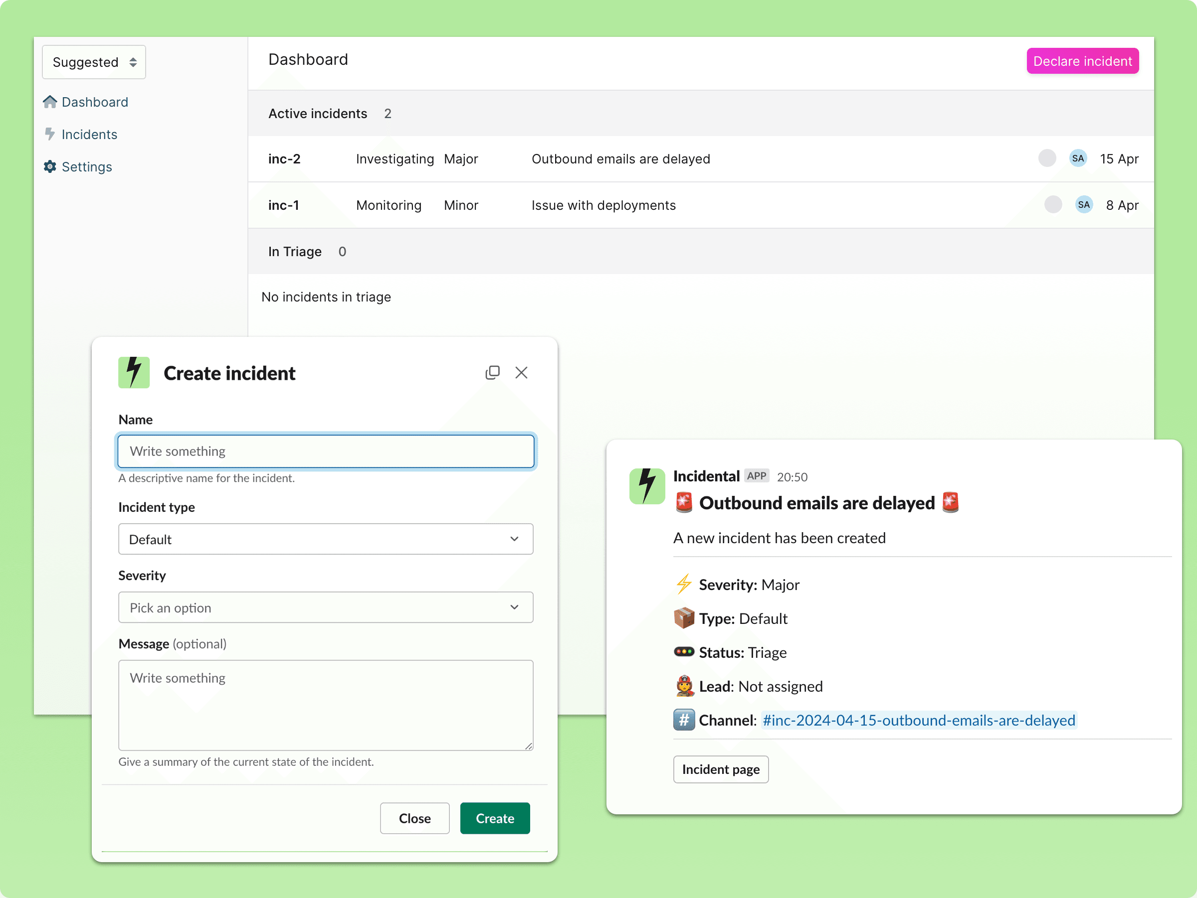
Task: Click the SA avatar on inc-1 row
Action: 1083,205
